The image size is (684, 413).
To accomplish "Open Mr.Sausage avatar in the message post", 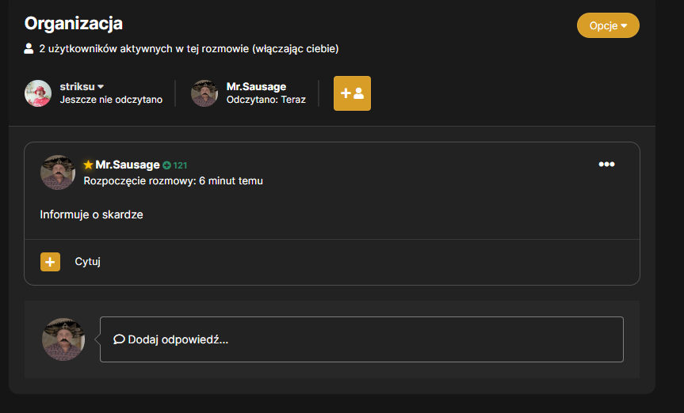I will pyautogui.click(x=58, y=172).
